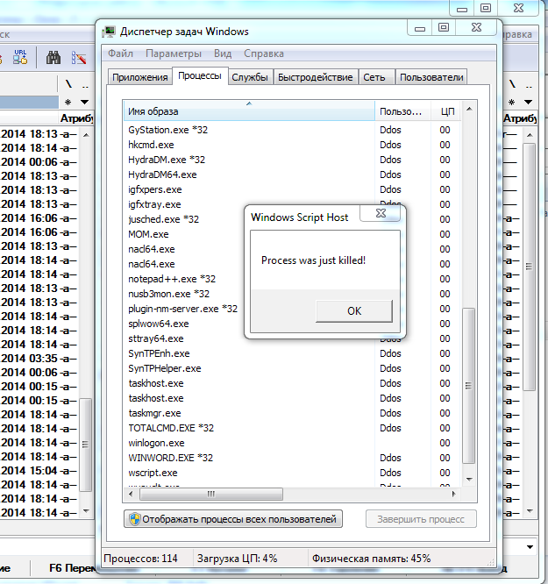The width and height of the screenshot is (548, 584).
Task: Select the Процессы tab
Action: [x=200, y=76]
